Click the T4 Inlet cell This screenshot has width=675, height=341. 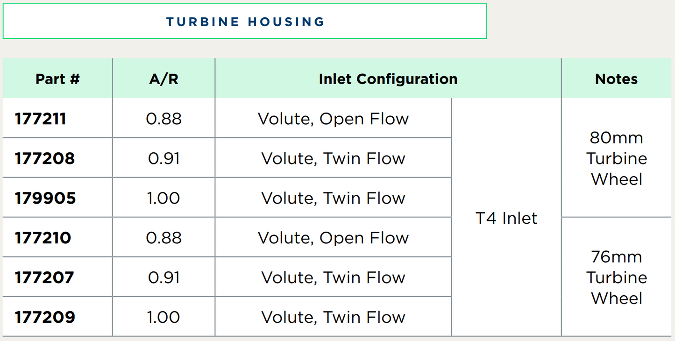pyautogui.click(x=506, y=218)
